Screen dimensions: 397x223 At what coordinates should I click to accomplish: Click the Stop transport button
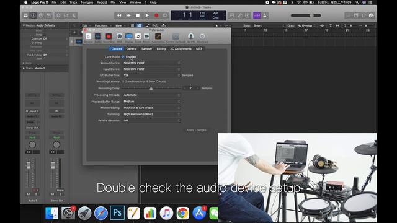tap(138, 15)
